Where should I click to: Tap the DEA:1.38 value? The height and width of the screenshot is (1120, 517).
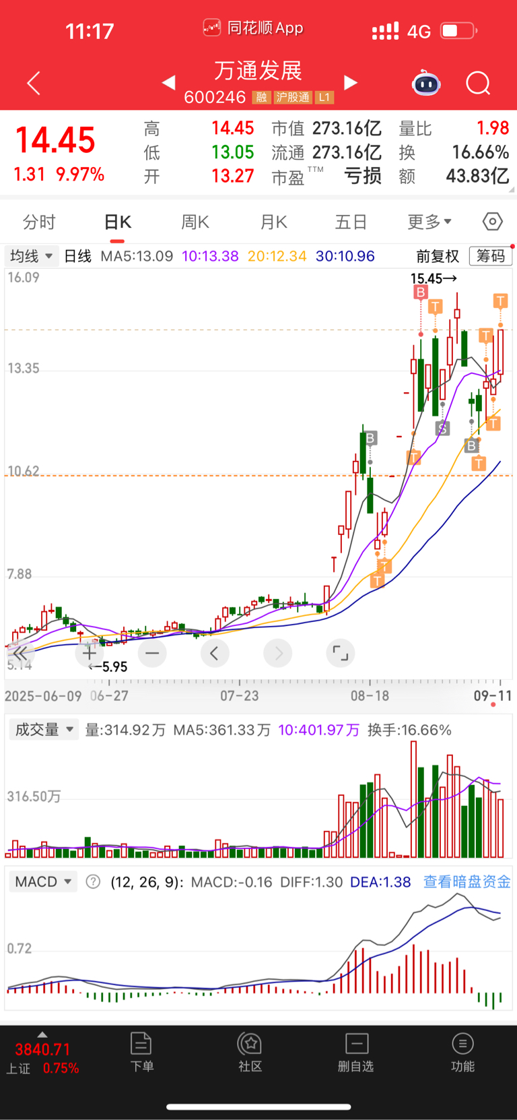pyautogui.click(x=380, y=881)
